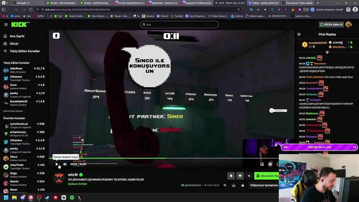Open the Discord bookmark

162,16
